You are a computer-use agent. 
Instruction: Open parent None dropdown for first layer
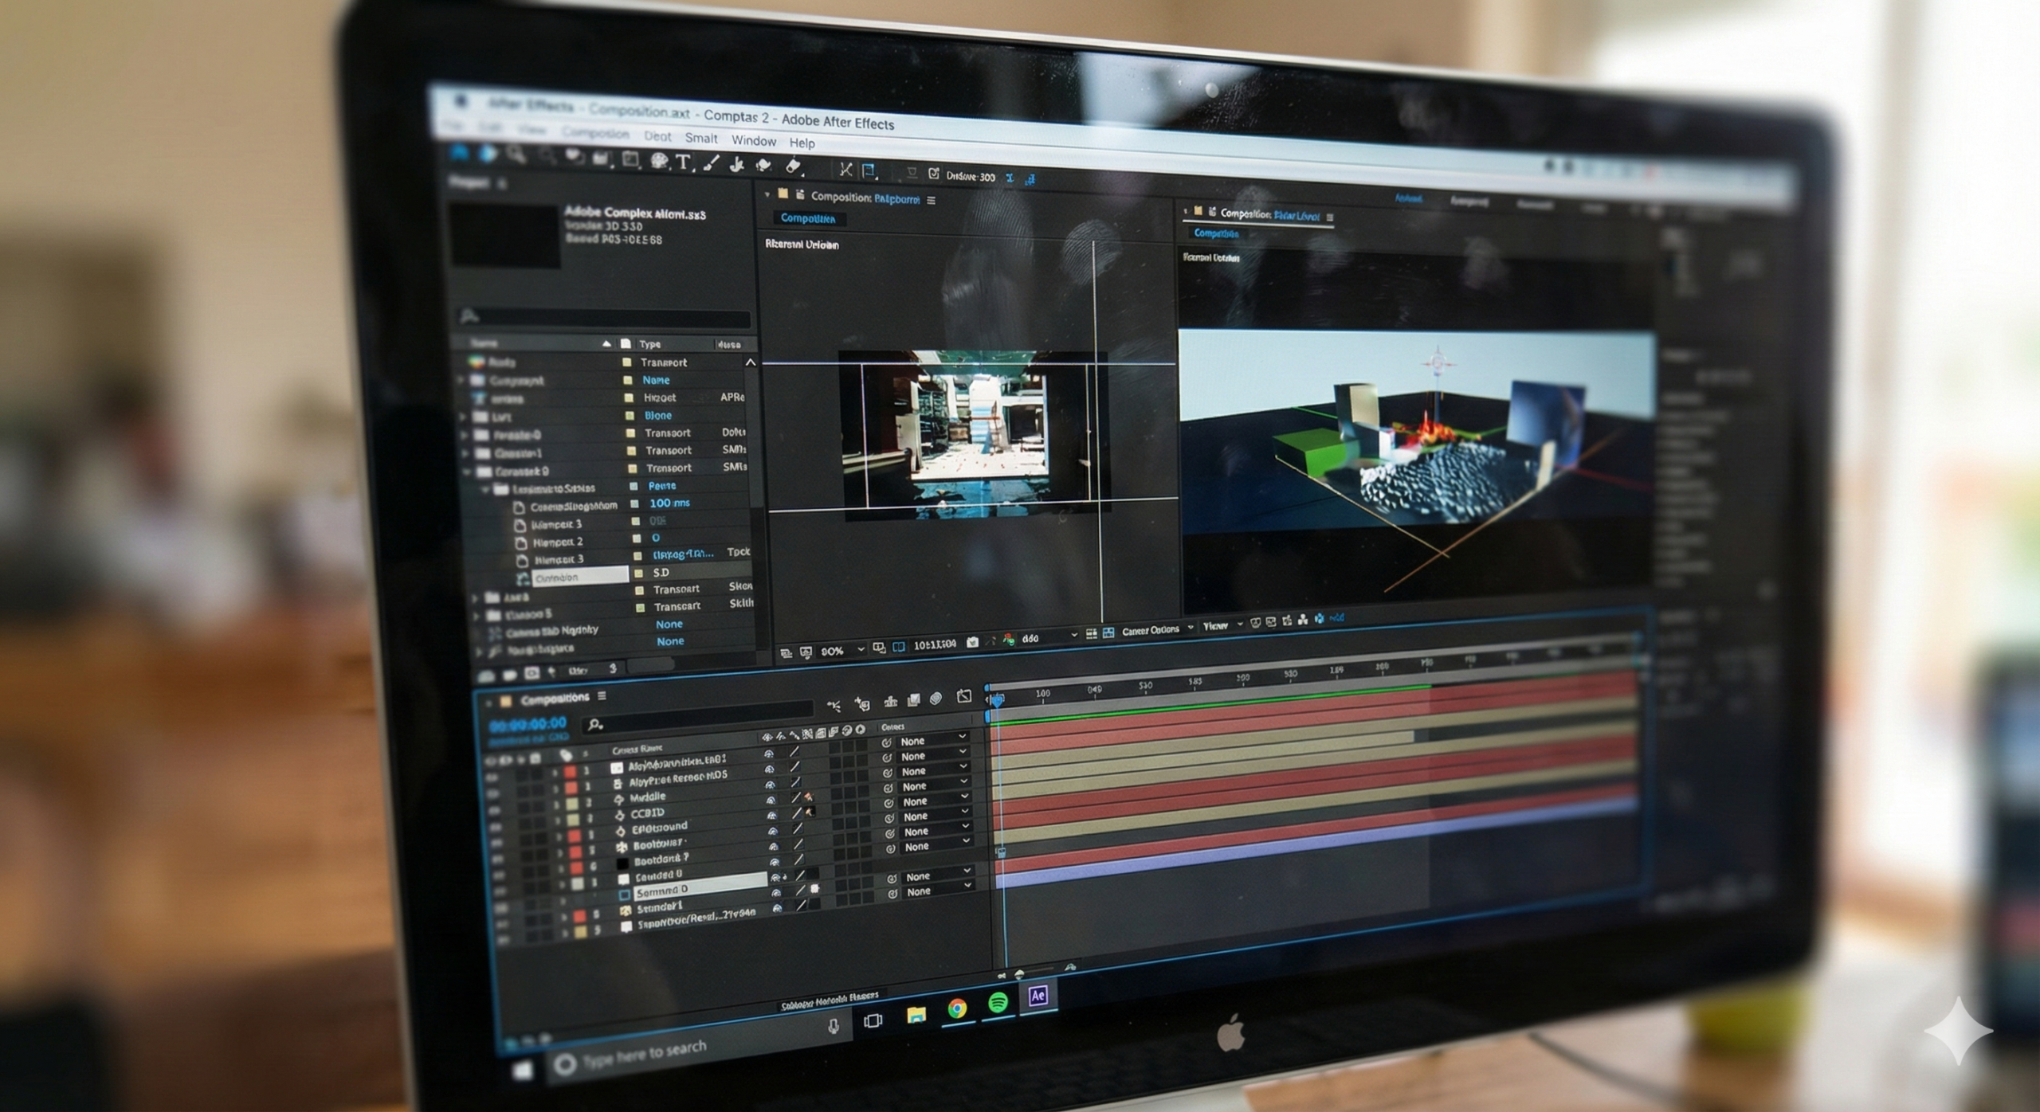pyautogui.click(x=932, y=741)
